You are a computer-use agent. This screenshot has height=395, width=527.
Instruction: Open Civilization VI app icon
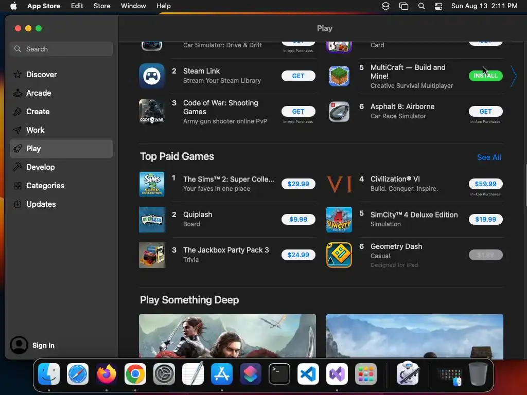click(x=339, y=184)
